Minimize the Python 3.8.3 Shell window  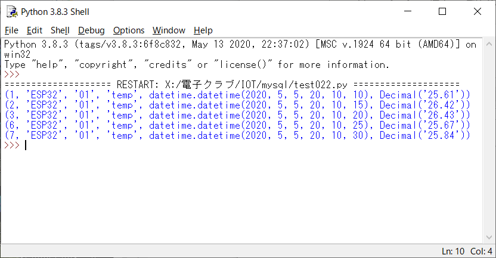(408, 11)
